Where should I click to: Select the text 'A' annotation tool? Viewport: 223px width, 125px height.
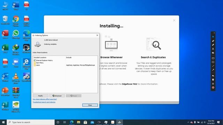(x=213, y=49)
